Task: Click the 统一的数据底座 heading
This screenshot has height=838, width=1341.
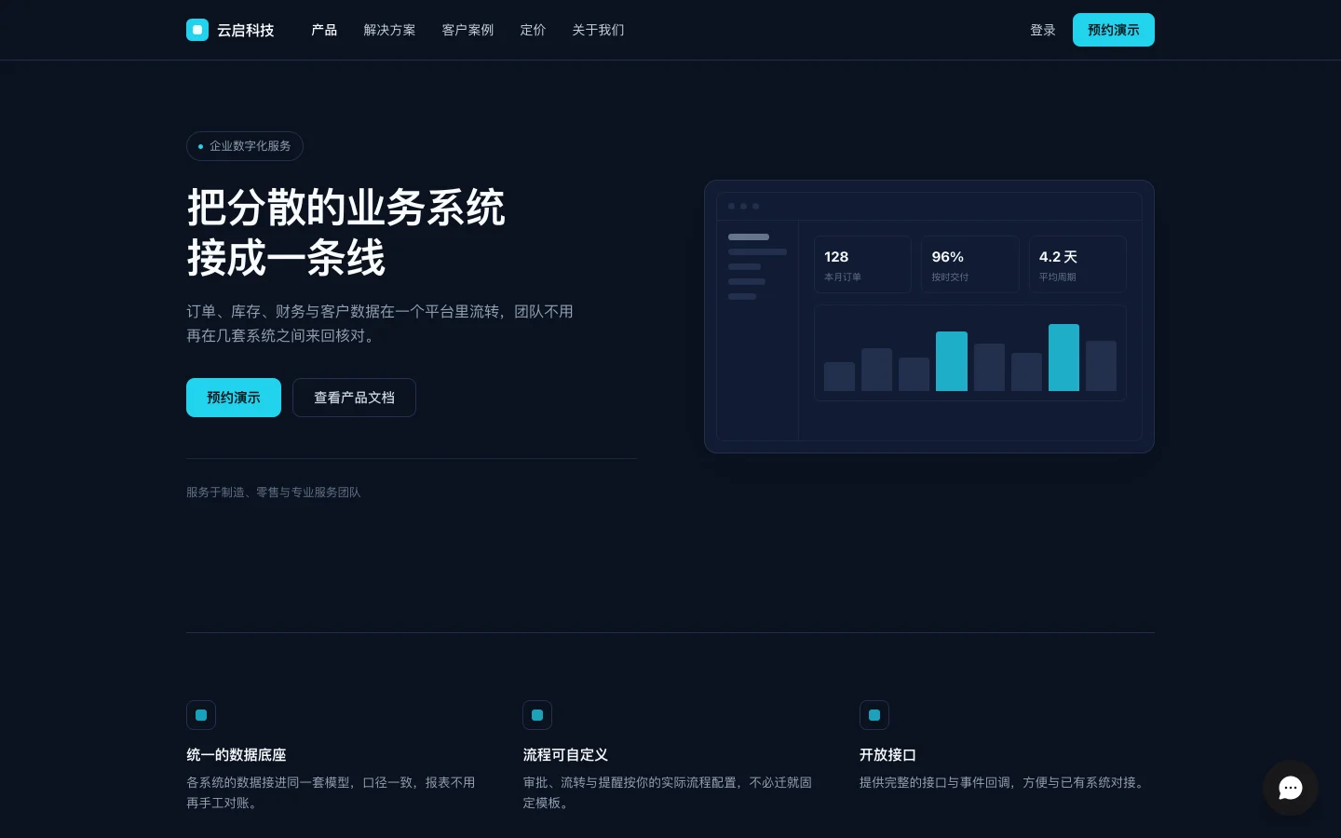Action: (237, 754)
